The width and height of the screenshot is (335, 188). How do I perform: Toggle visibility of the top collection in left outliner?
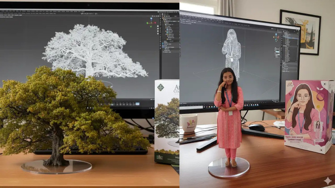tap(177, 19)
